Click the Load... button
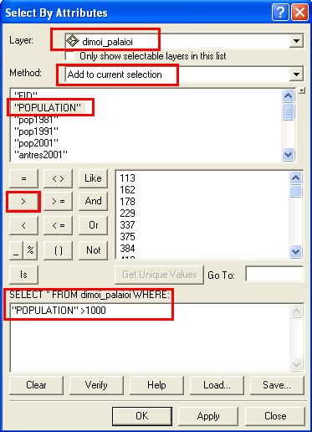 [217, 385]
